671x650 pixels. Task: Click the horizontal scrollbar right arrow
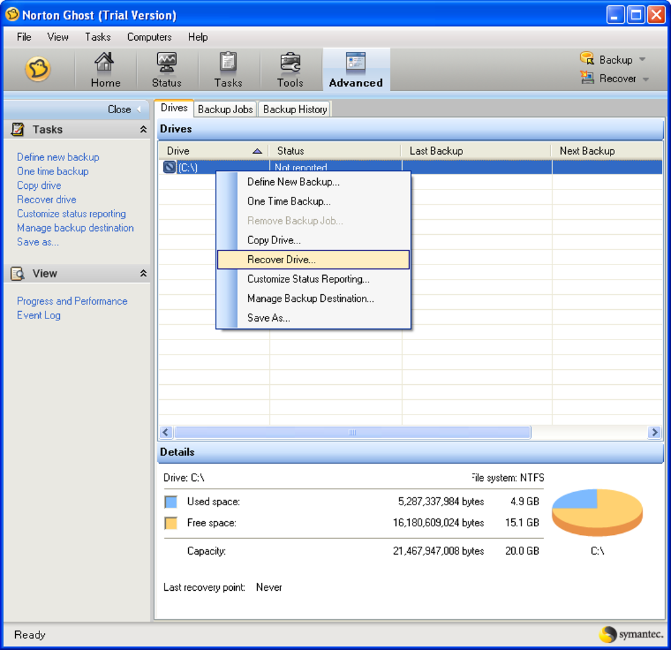654,432
